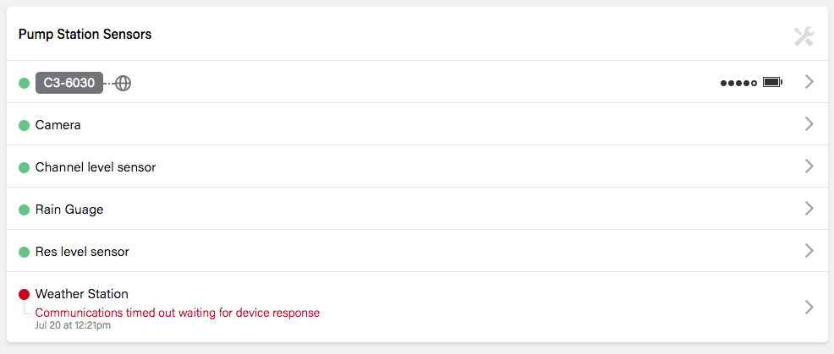Select the C3-6030 device badge
This screenshot has height=354, width=834.
pos(69,83)
